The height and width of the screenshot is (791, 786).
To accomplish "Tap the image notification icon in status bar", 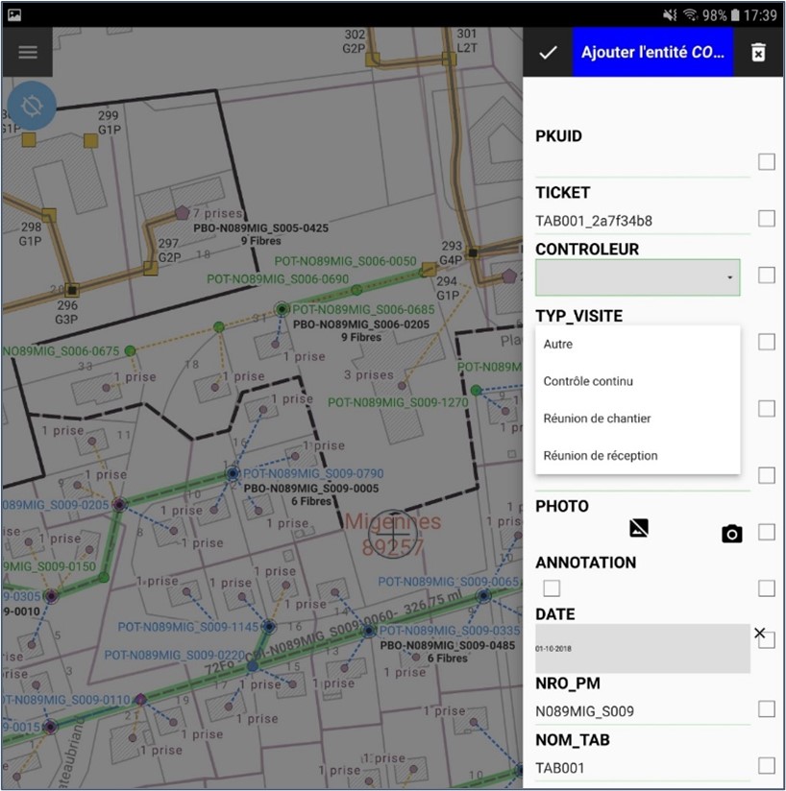I will tap(14, 15).
